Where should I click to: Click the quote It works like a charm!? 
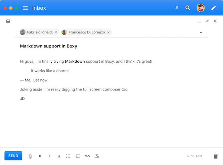point(50,71)
